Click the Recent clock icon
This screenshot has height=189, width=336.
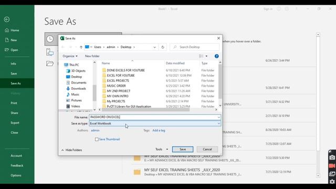coord(50,39)
